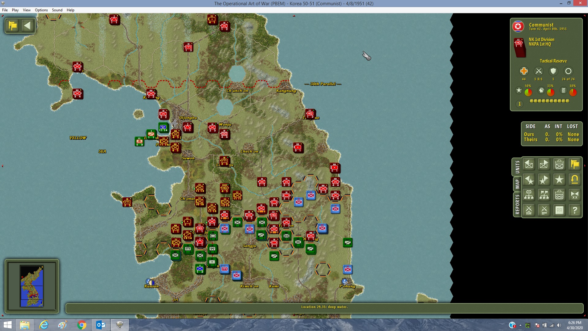Screen dimensions: 588x331
Task: Switch to the UNITS tab
Action: pyautogui.click(x=517, y=167)
